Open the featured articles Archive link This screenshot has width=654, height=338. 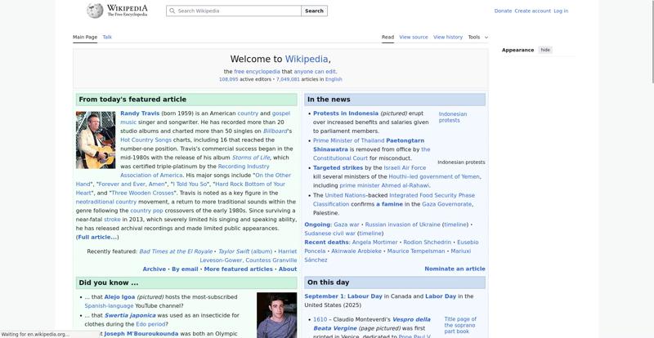(155, 269)
